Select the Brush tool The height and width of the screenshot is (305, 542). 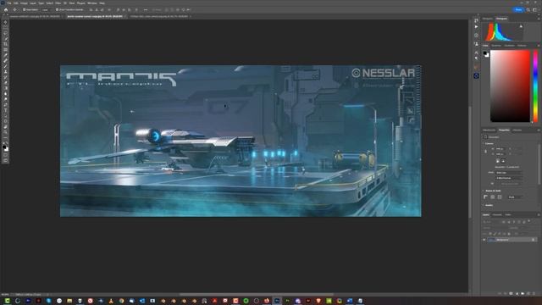pos(6,66)
